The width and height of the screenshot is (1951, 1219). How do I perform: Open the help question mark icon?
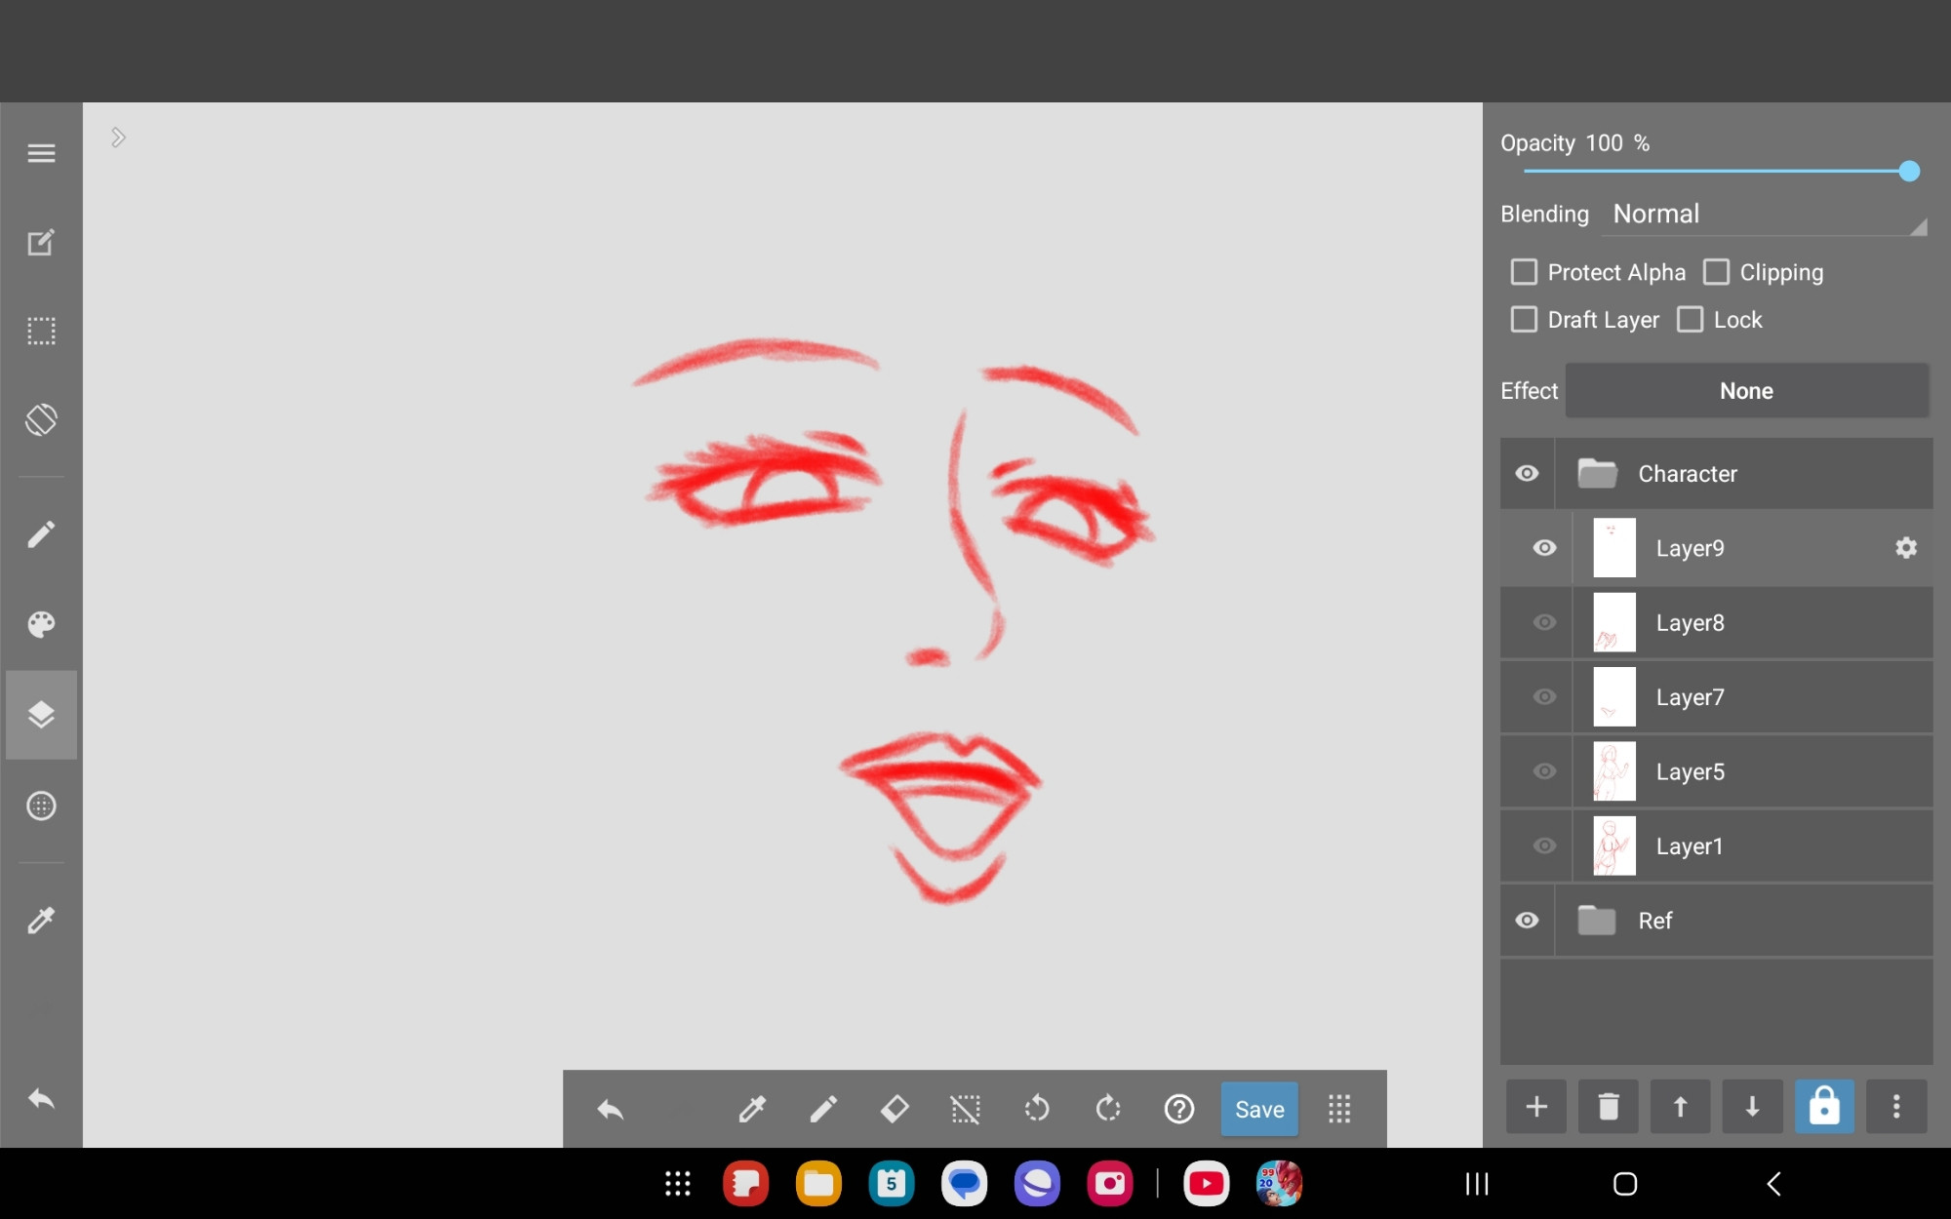pyautogui.click(x=1179, y=1109)
